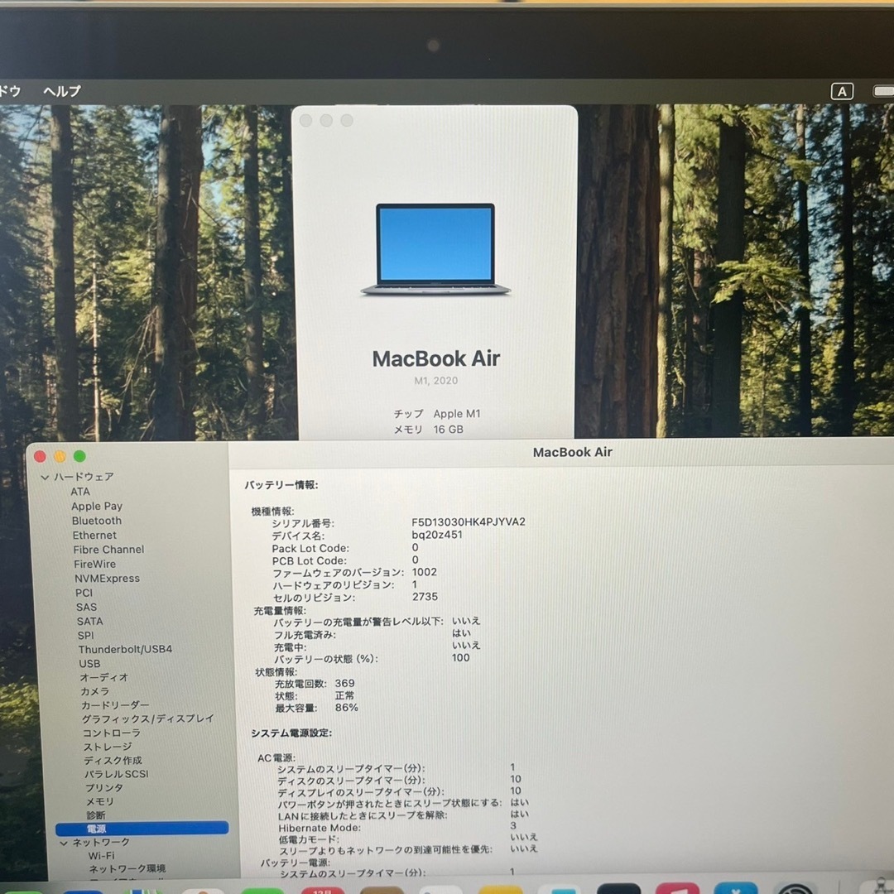
Task: Click the 機種情報 subheading
Action: (272, 512)
